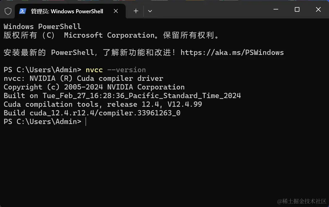Close the terminal window
329x207 pixels.
[x=318, y=10]
